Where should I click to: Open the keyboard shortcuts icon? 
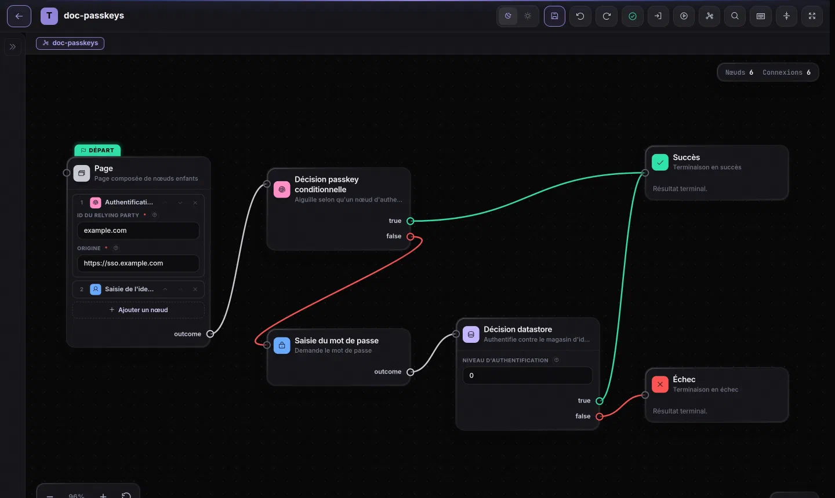pos(761,16)
